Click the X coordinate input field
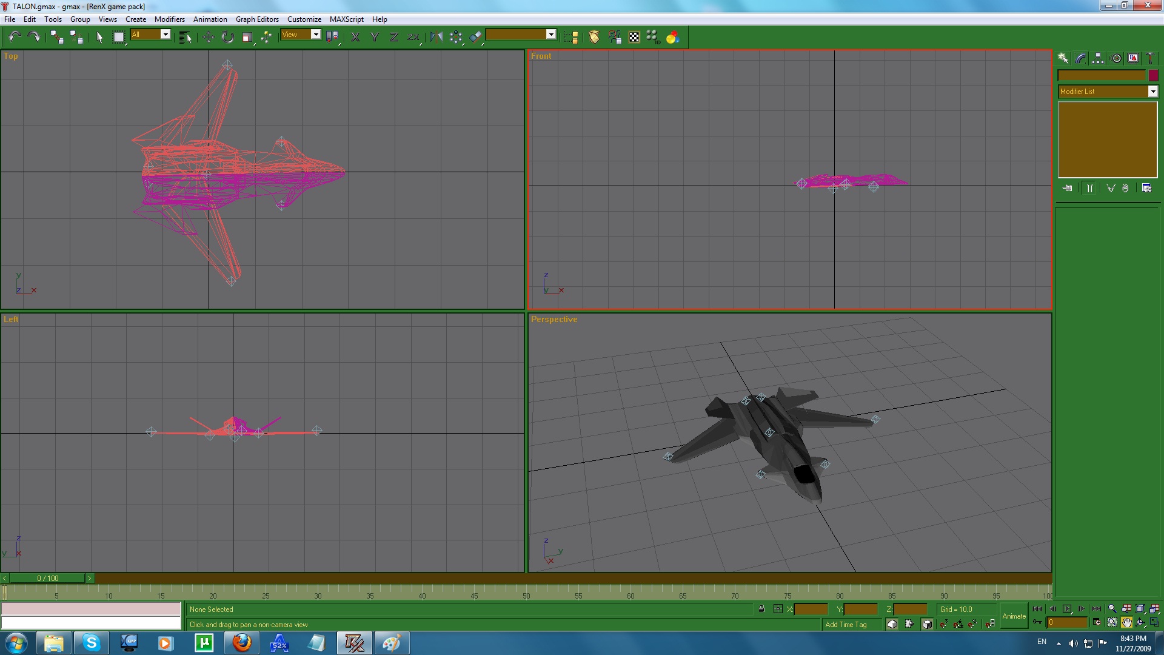Screen dimensions: 1164x655 pyautogui.click(x=811, y=609)
